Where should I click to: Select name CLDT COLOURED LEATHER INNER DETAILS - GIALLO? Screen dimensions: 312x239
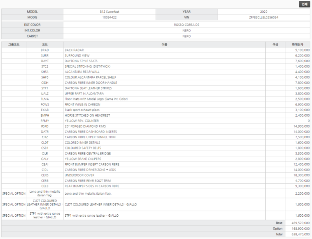pyautogui.click(x=101, y=204)
